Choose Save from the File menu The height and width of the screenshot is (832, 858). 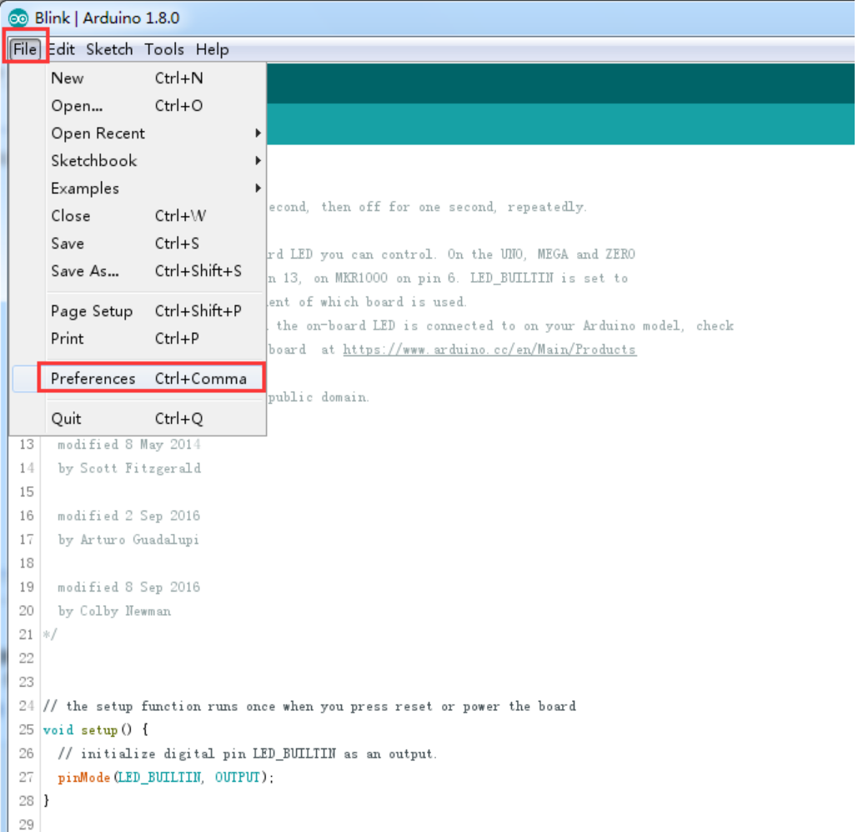[x=138, y=243]
